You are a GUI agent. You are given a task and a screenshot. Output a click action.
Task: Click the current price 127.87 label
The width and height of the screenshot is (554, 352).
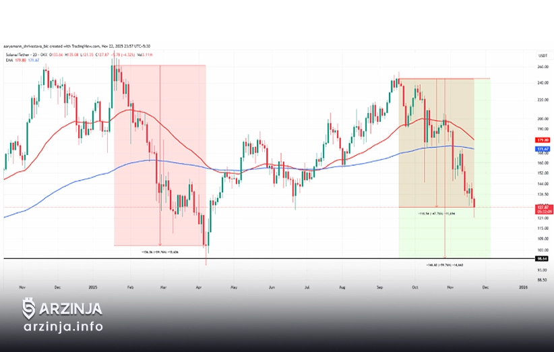click(x=541, y=207)
